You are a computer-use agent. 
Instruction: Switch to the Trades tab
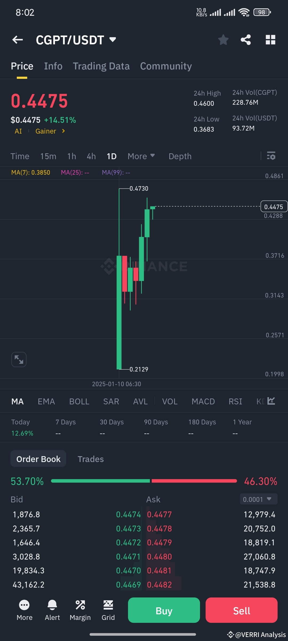91,459
